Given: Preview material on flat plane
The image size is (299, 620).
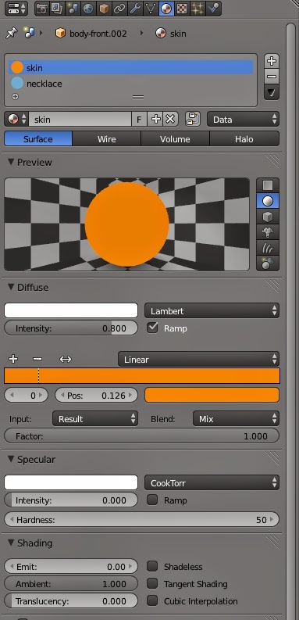Looking at the screenshot, I should (268, 185).
